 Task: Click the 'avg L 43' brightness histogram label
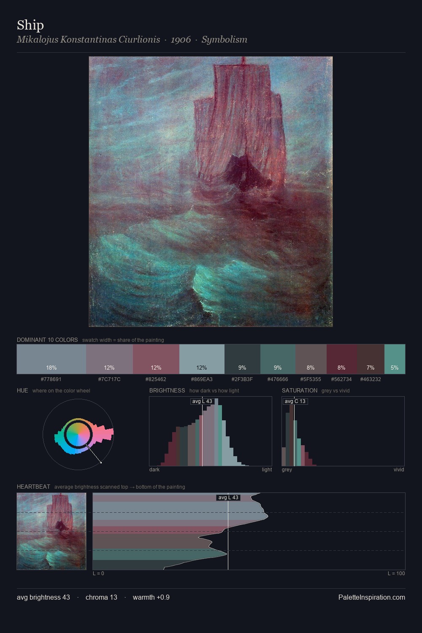(x=202, y=401)
